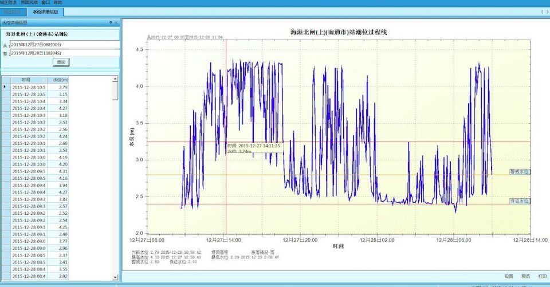550x287 pixels.
Task: Select the table cell with water level 2.56
Action: tap(58, 129)
